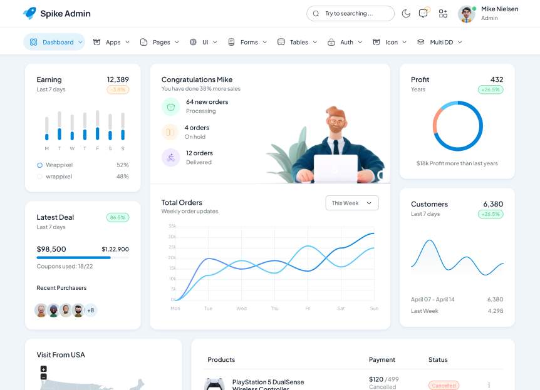Open the apps grid shortcut icon
This screenshot has height=390, width=540.
pos(443,13)
